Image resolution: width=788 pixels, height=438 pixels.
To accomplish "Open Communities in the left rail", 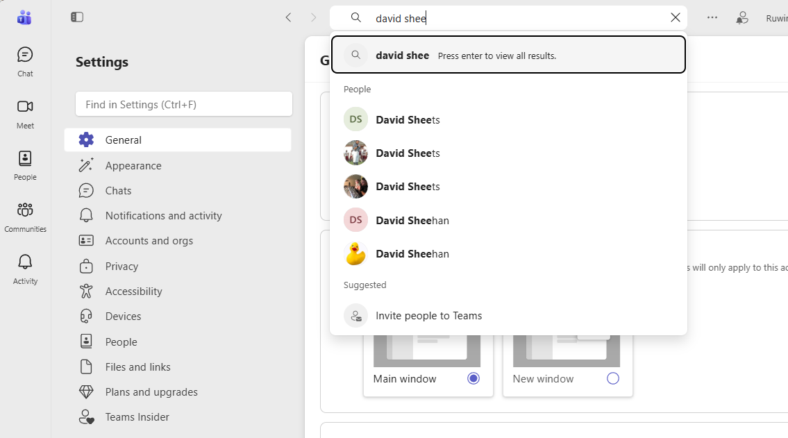I will (25, 217).
